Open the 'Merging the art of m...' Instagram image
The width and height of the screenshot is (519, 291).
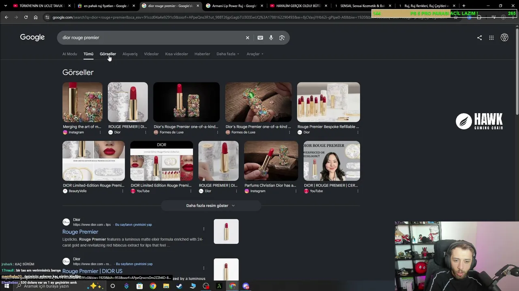82,102
